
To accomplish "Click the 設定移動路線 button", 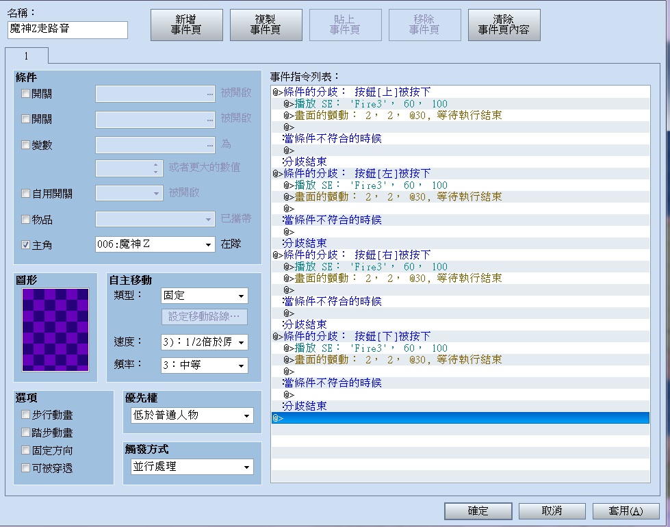I will tap(204, 317).
